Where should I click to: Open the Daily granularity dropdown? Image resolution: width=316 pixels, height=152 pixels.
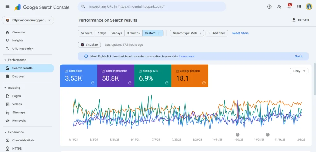tap(299, 71)
